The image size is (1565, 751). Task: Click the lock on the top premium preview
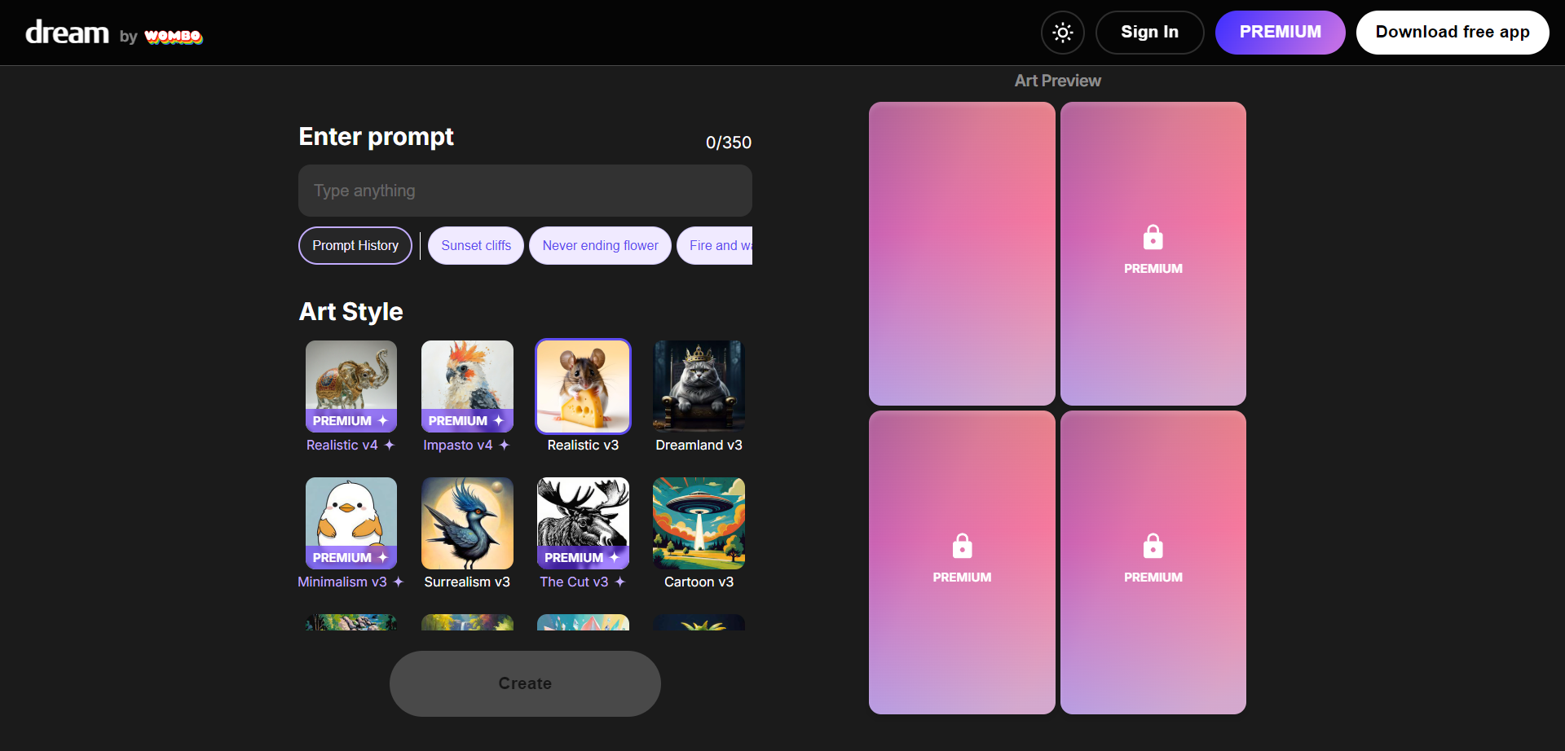(1153, 237)
